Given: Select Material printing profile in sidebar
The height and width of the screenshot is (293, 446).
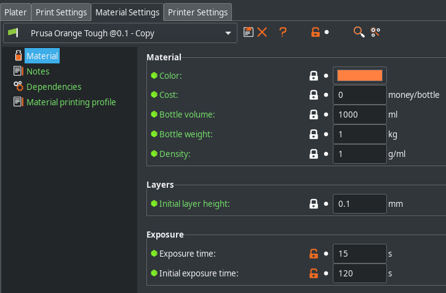Looking at the screenshot, I should [x=71, y=102].
